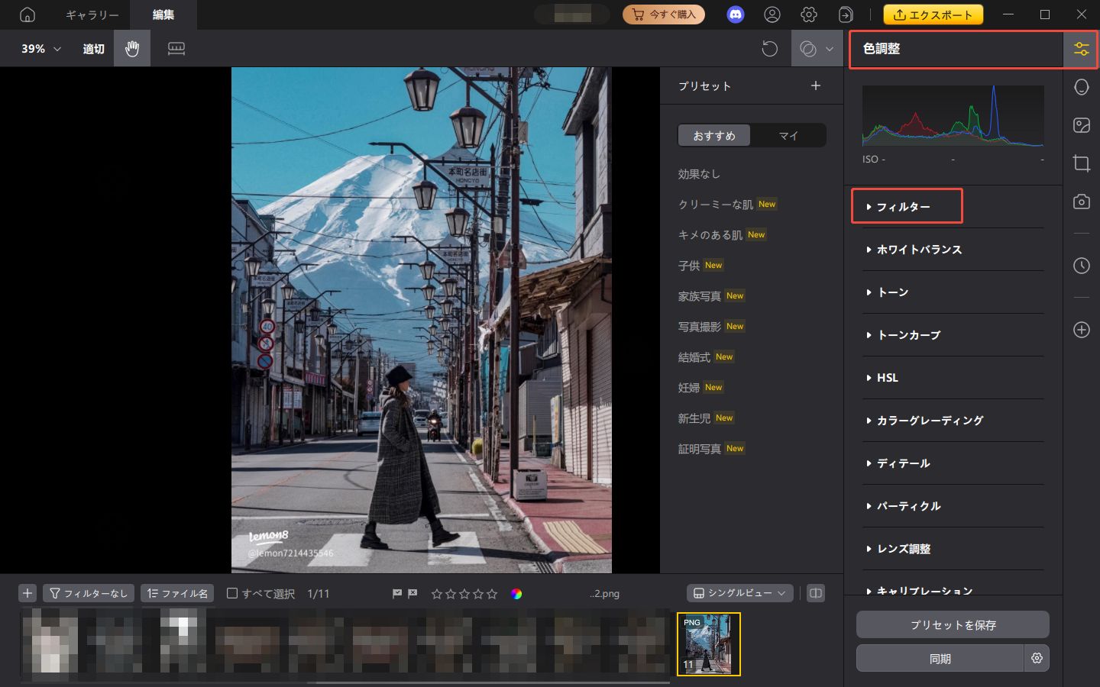Click the エクスポート button
Screen dimensions: 1100x687
point(933,15)
